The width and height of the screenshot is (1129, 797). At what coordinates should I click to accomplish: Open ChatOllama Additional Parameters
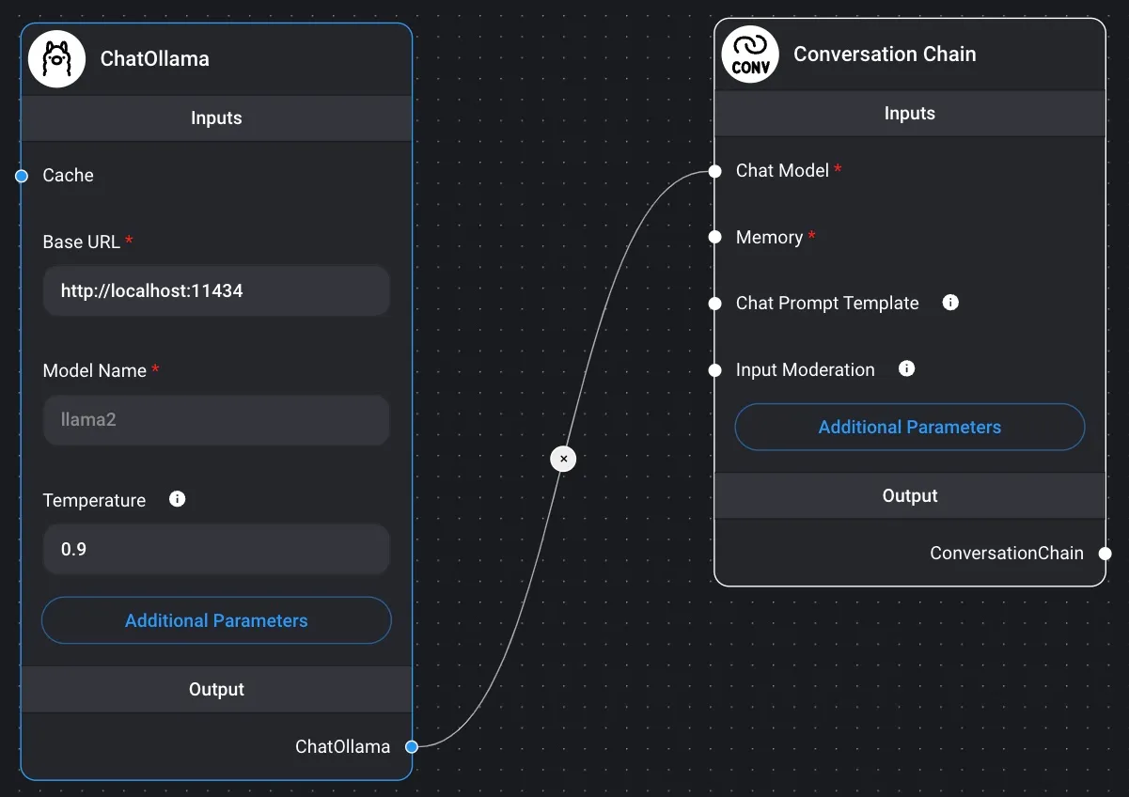pos(216,620)
